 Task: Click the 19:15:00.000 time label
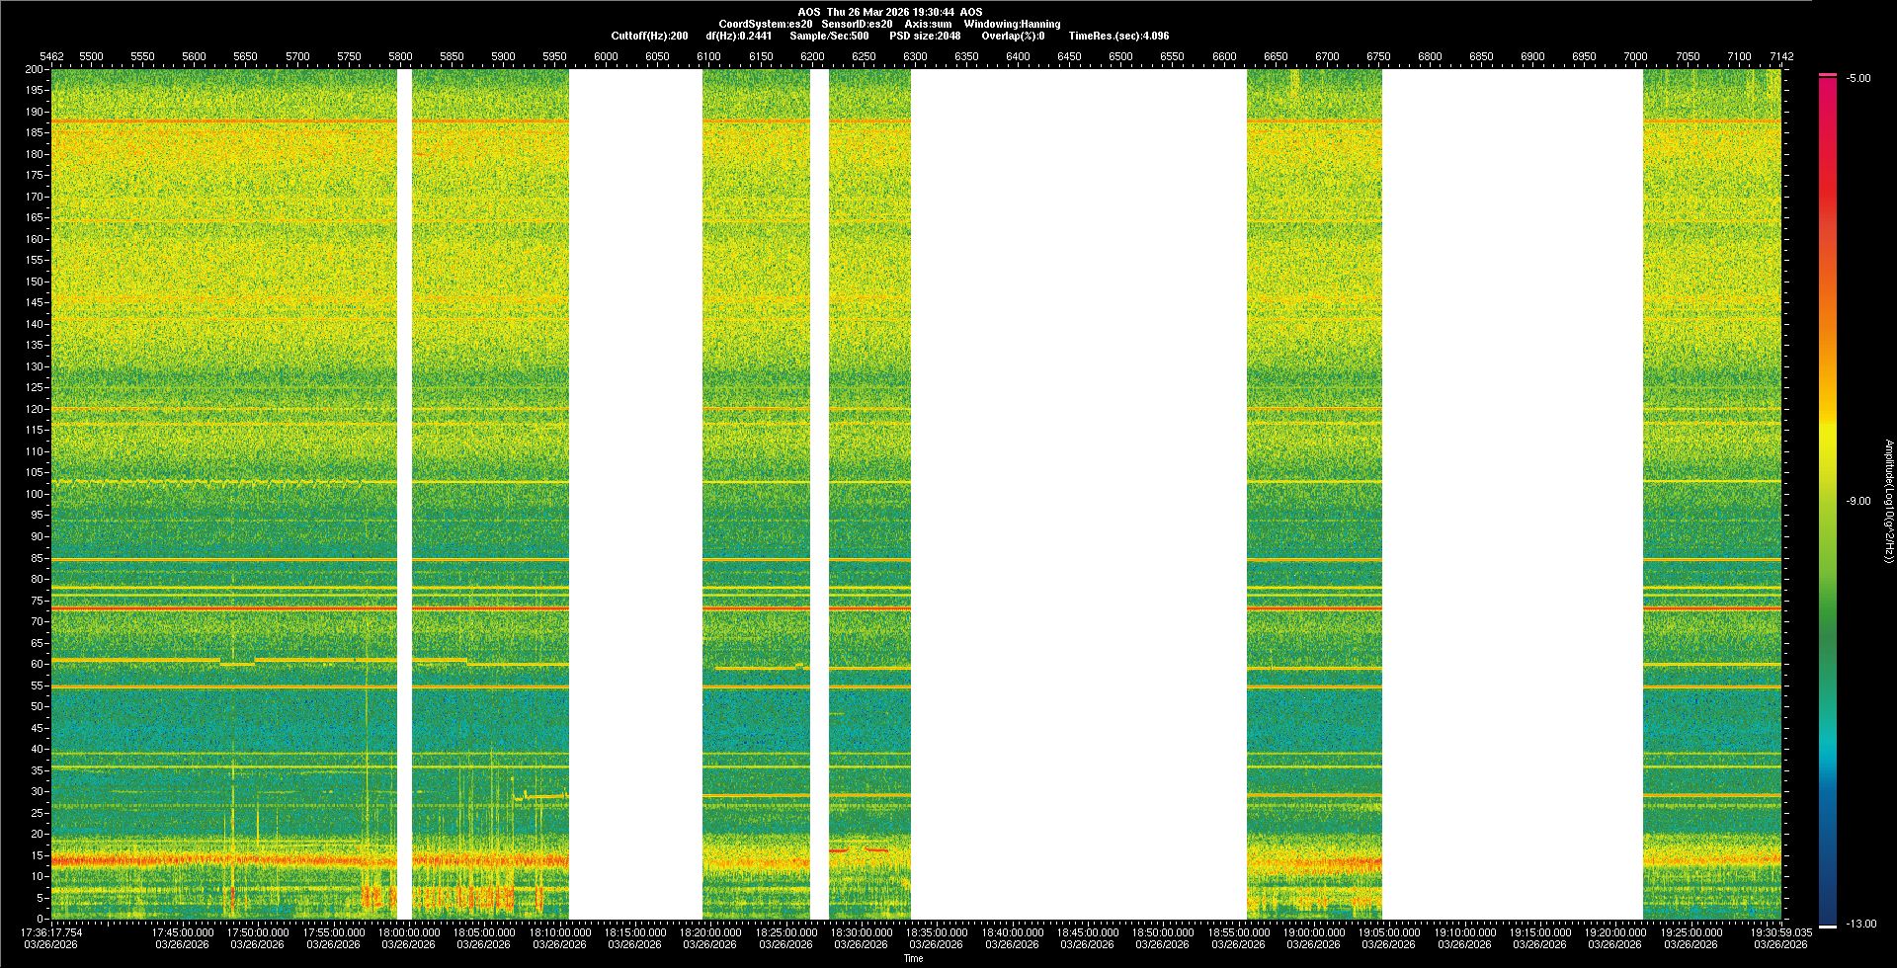point(1539,932)
